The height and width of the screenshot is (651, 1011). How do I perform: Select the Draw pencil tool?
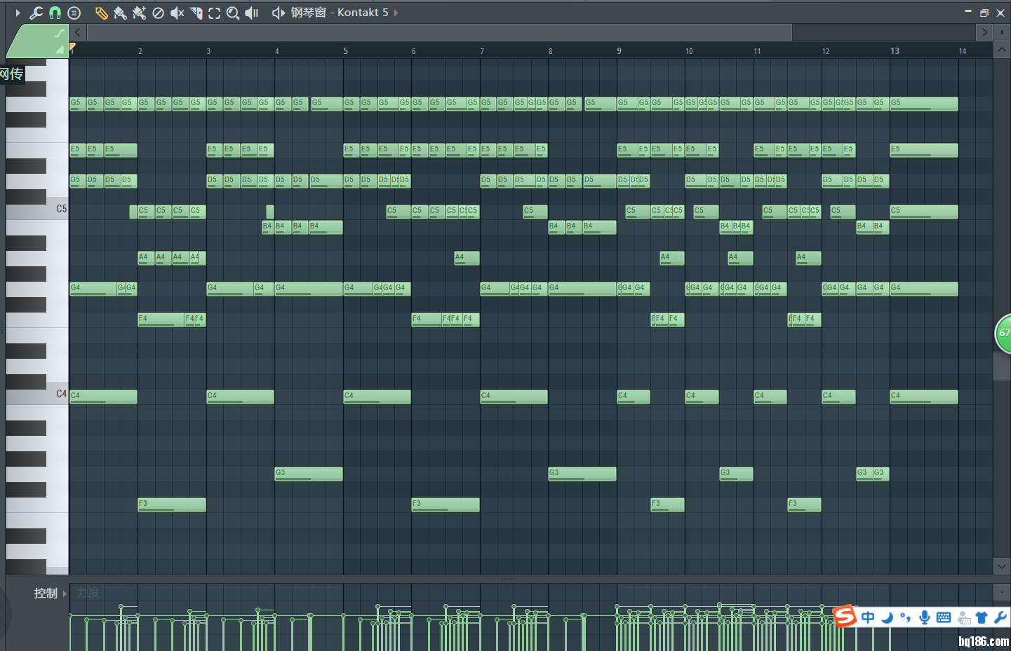[102, 13]
